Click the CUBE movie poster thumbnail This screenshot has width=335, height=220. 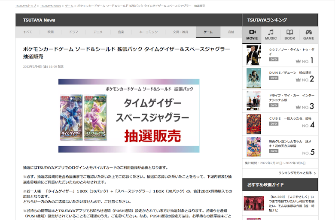pos(253,124)
